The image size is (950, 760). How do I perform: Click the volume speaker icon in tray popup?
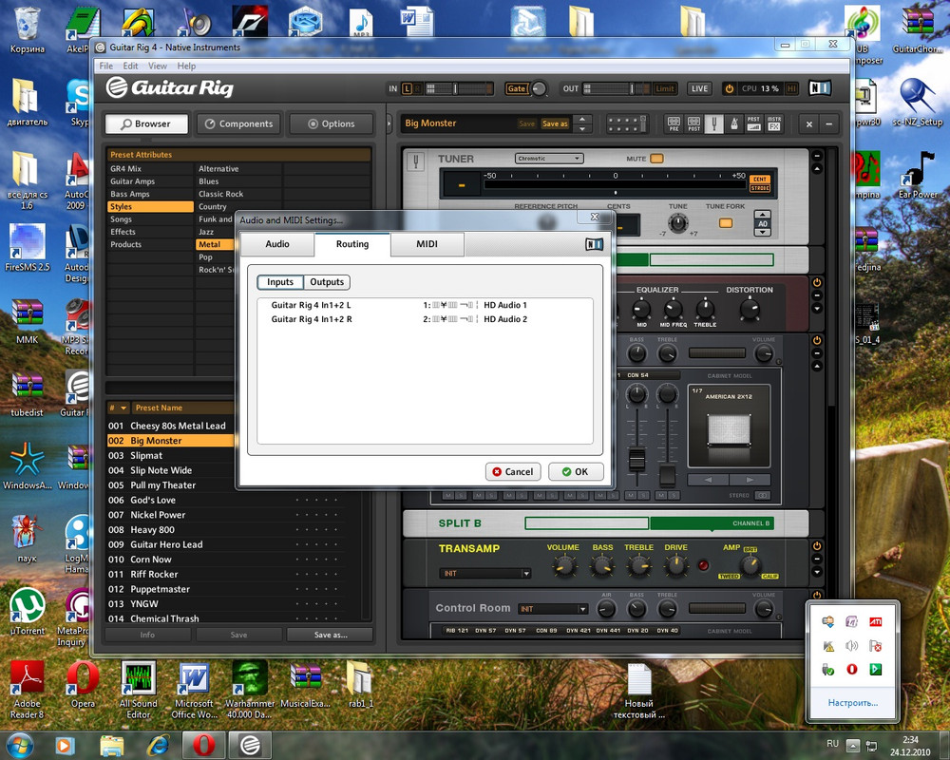852,645
